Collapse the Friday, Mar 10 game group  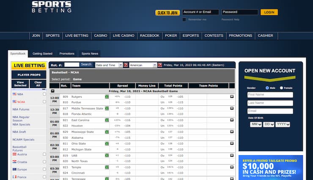point(52,91)
